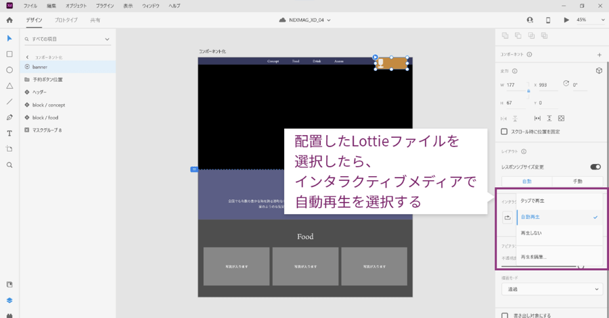609x318 pixels.
Task: Click the W width field showing 177
Action: (x=517, y=85)
